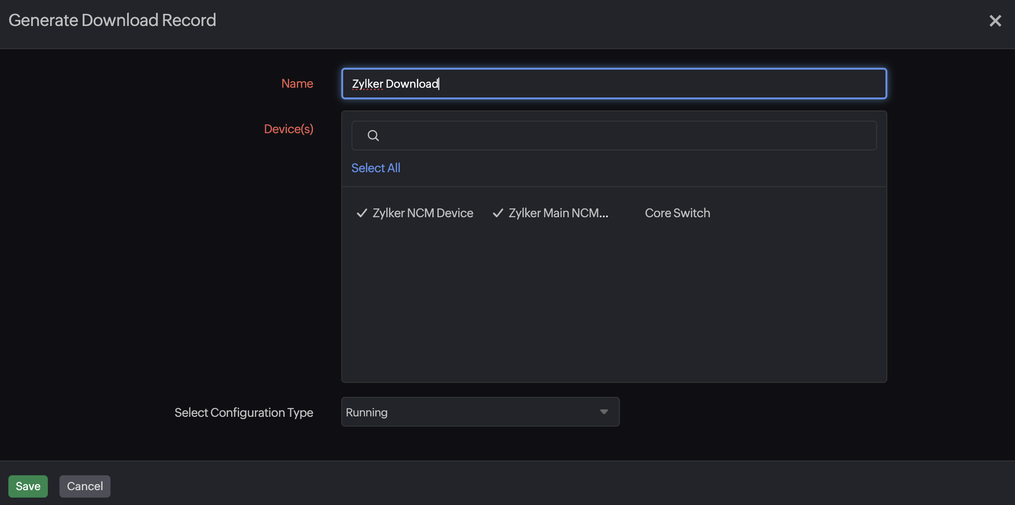
Task: Click the checkmark icon beside Zylker NCM Device
Action: (362, 213)
